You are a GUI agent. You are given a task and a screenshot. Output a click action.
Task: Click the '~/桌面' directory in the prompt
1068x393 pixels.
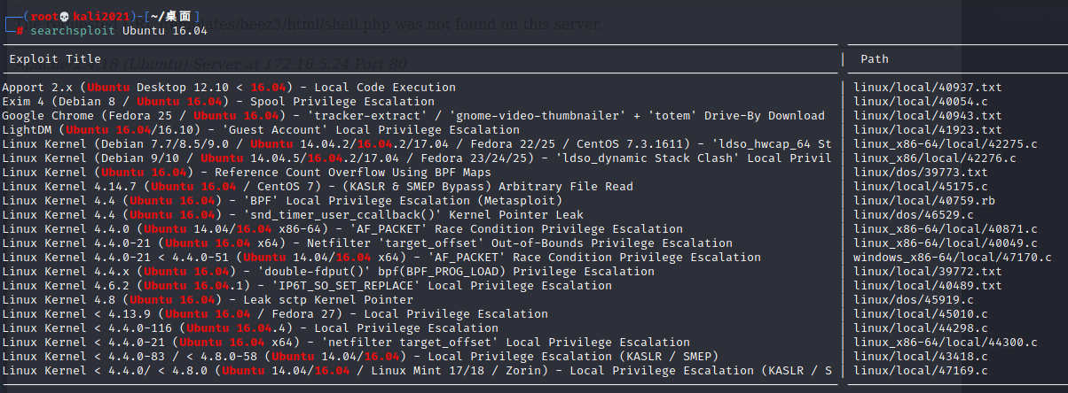(172, 17)
